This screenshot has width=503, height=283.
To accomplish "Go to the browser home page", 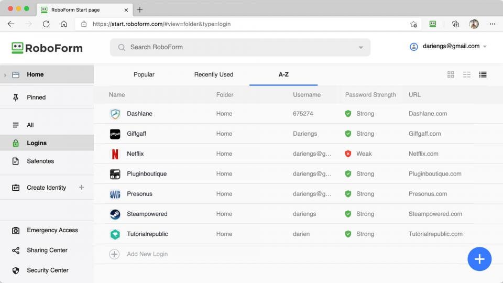I will pos(64,24).
